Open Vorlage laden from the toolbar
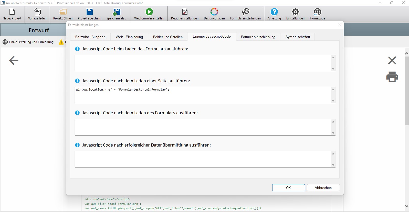This screenshot has height=212, width=409. [x=37, y=12]
